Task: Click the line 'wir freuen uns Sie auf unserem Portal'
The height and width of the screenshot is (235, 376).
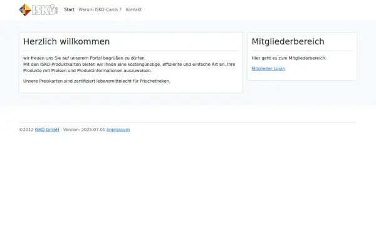Action: tap(85, 58)
